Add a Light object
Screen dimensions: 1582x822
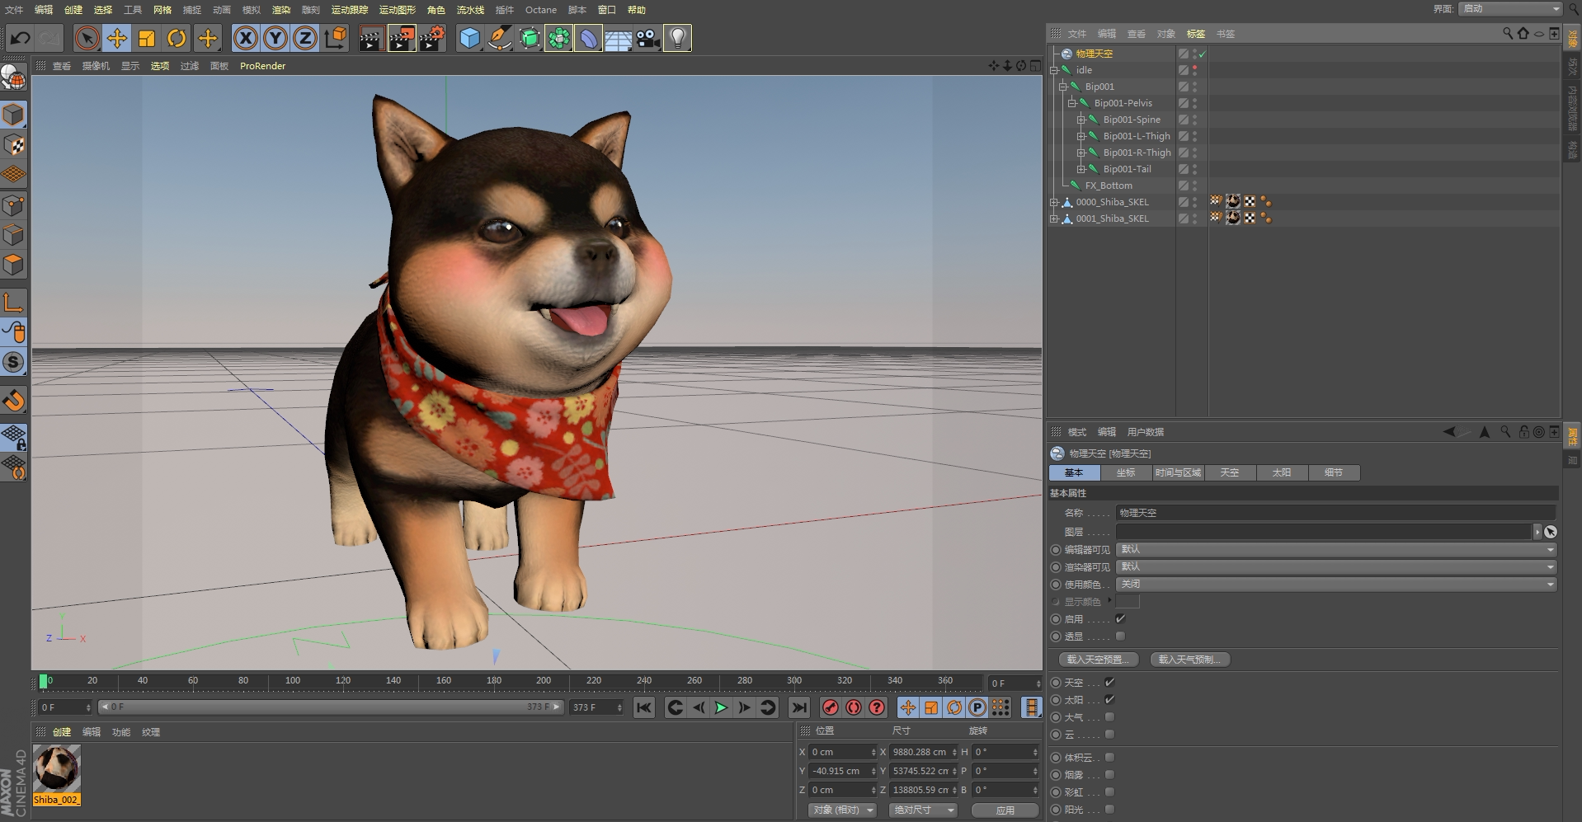[677, 38]
